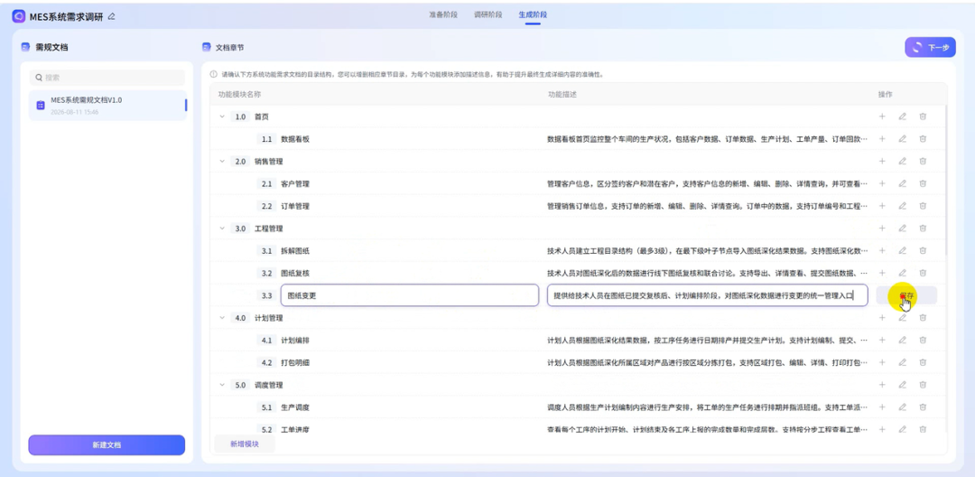975x477 pixels.
Task: Edit the 5.1 生产调度 row
Action: click(x=902, y=407)
